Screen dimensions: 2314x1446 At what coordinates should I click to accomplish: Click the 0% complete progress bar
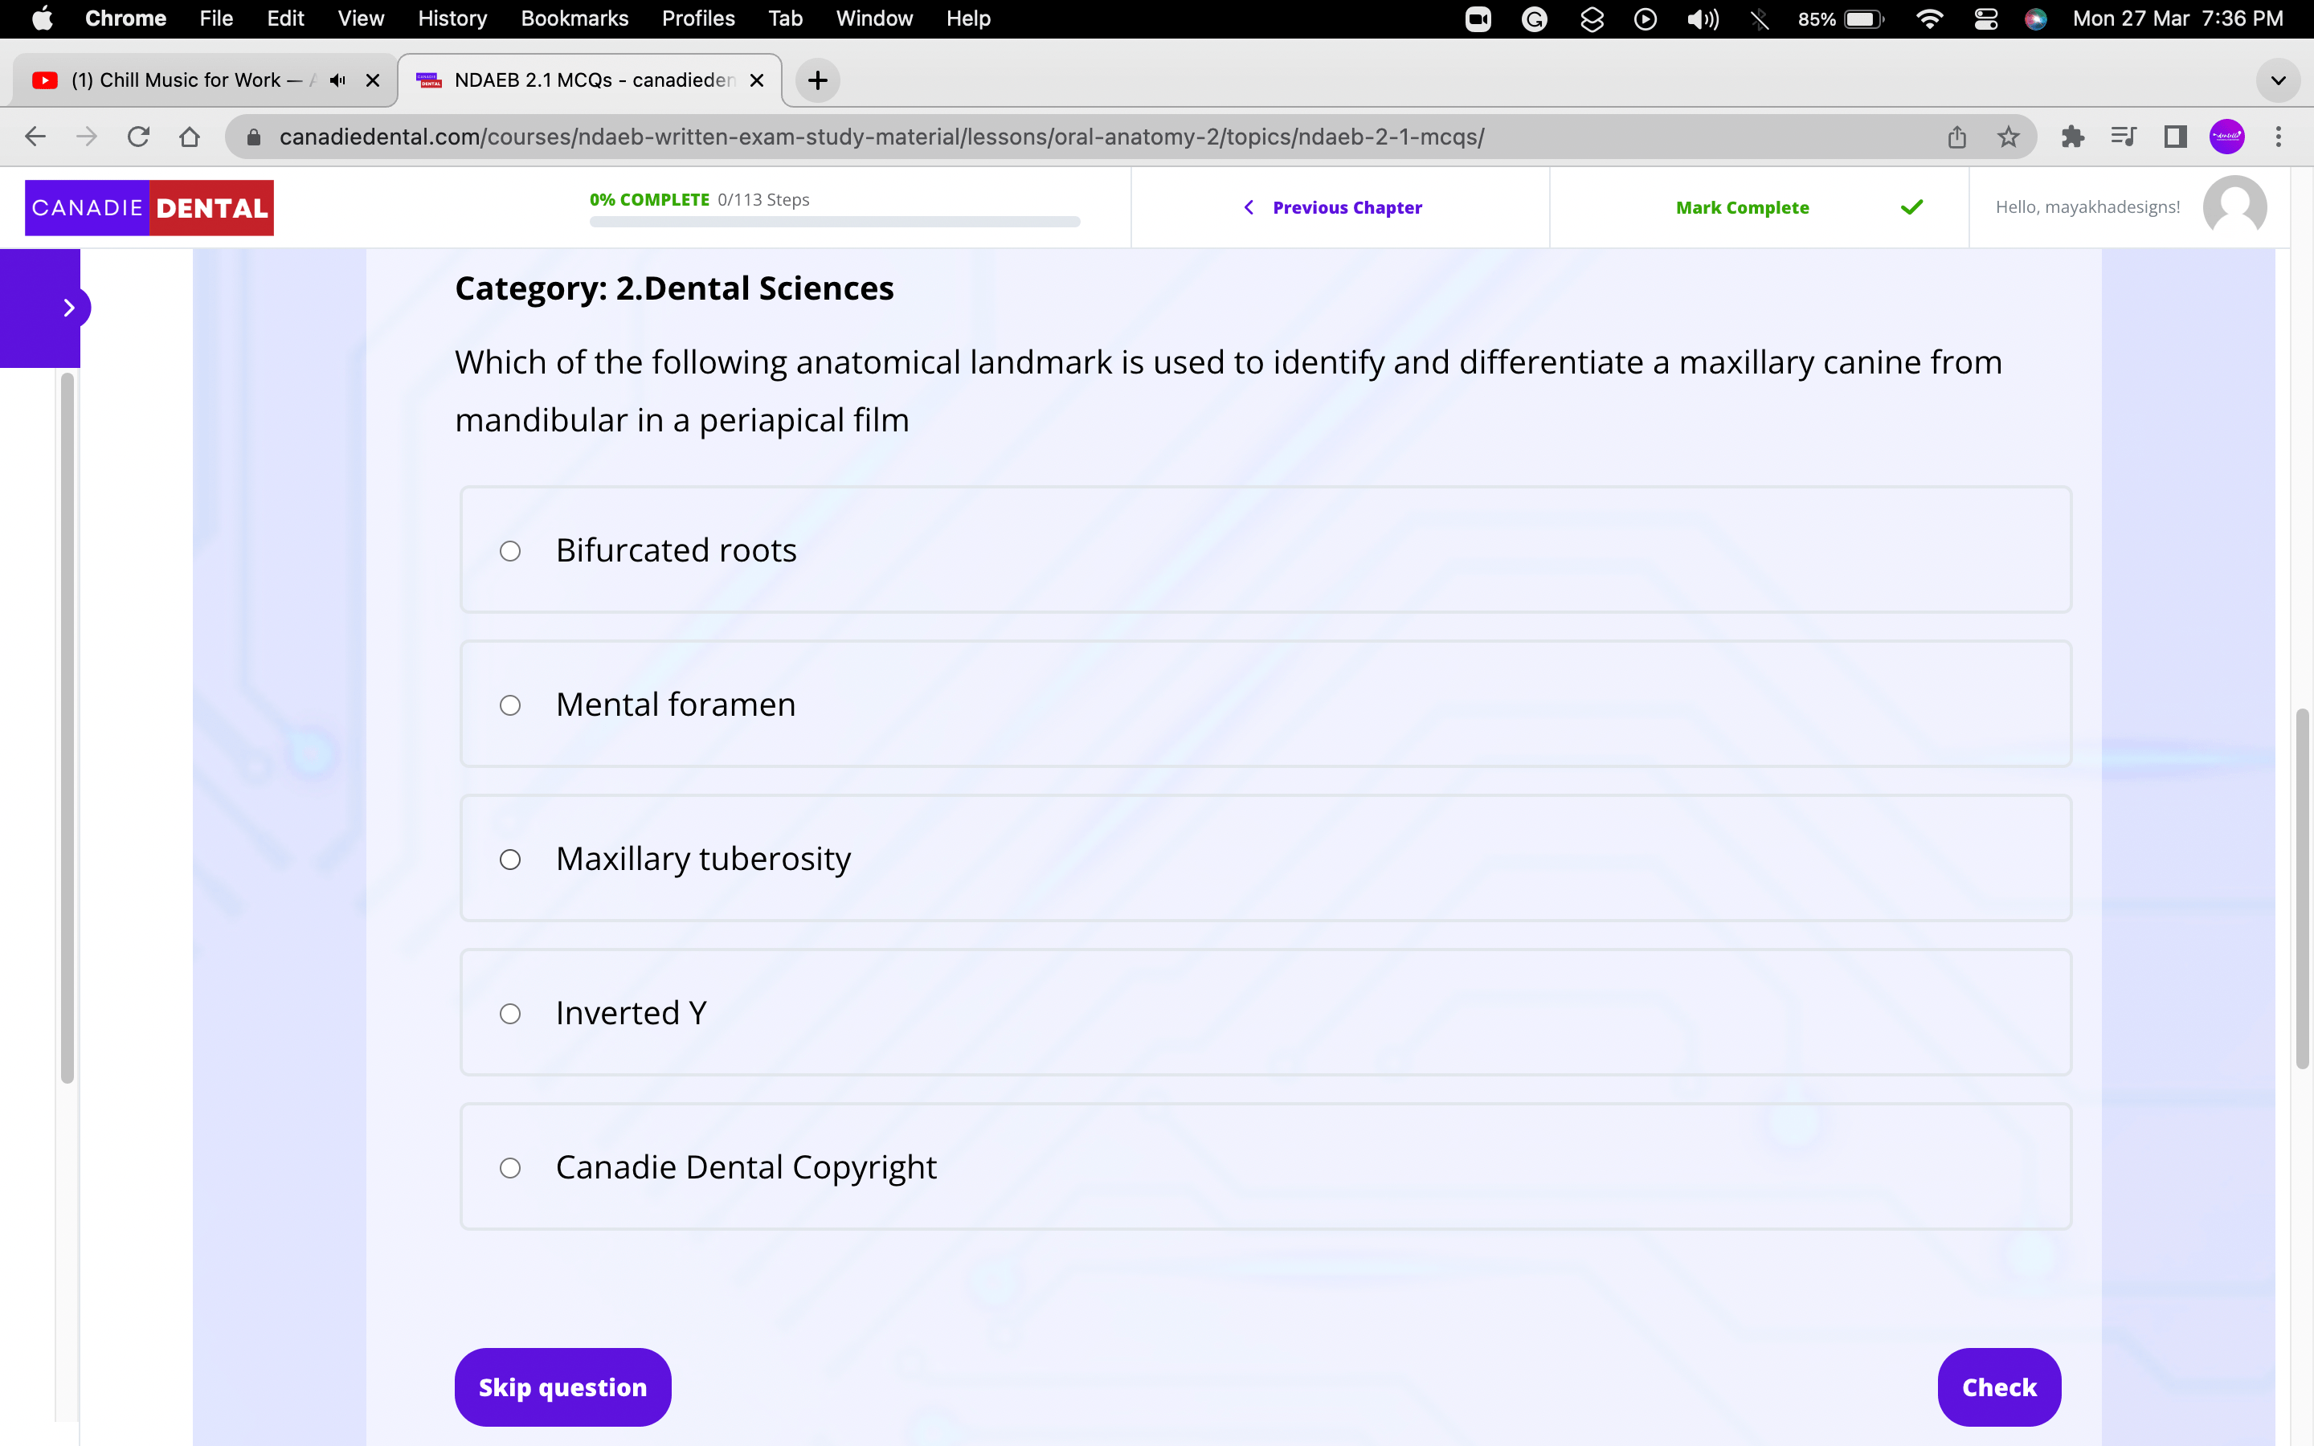point(834,221)
